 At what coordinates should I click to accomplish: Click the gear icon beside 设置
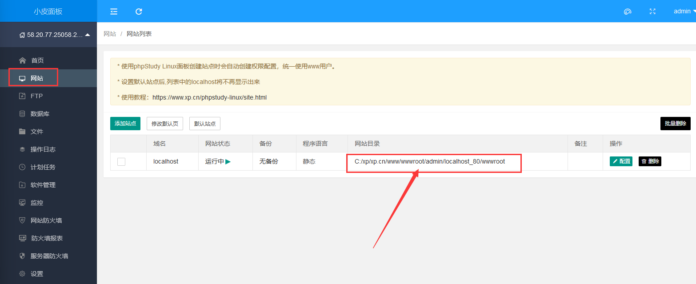pos(22,274)
